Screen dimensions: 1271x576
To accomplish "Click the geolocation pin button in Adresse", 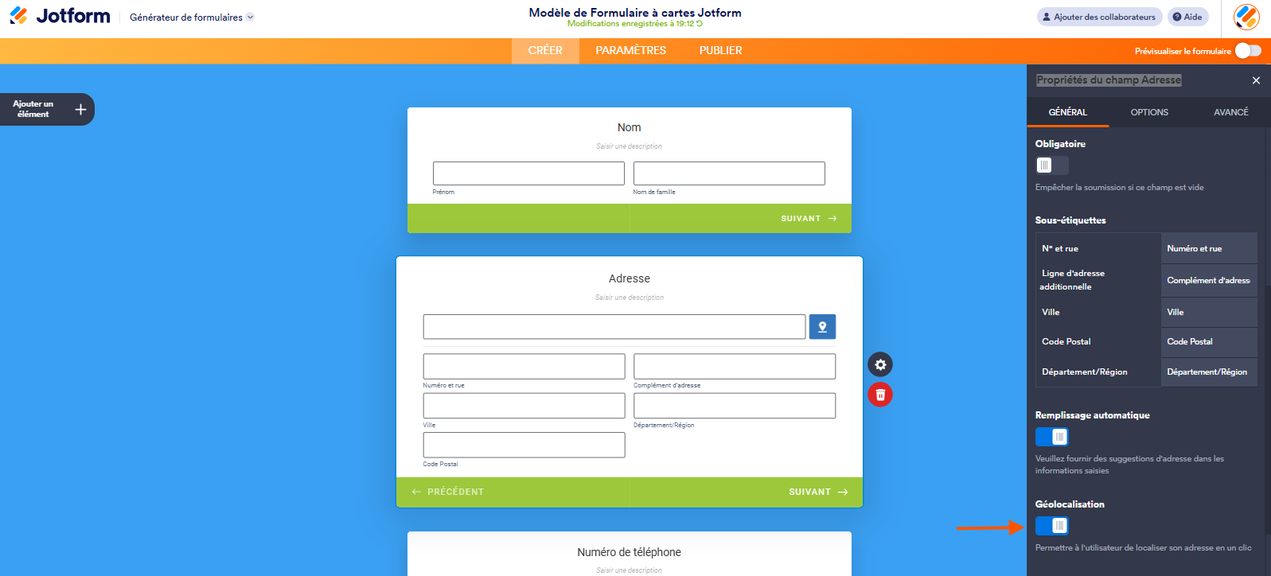I will click(822, 327).
